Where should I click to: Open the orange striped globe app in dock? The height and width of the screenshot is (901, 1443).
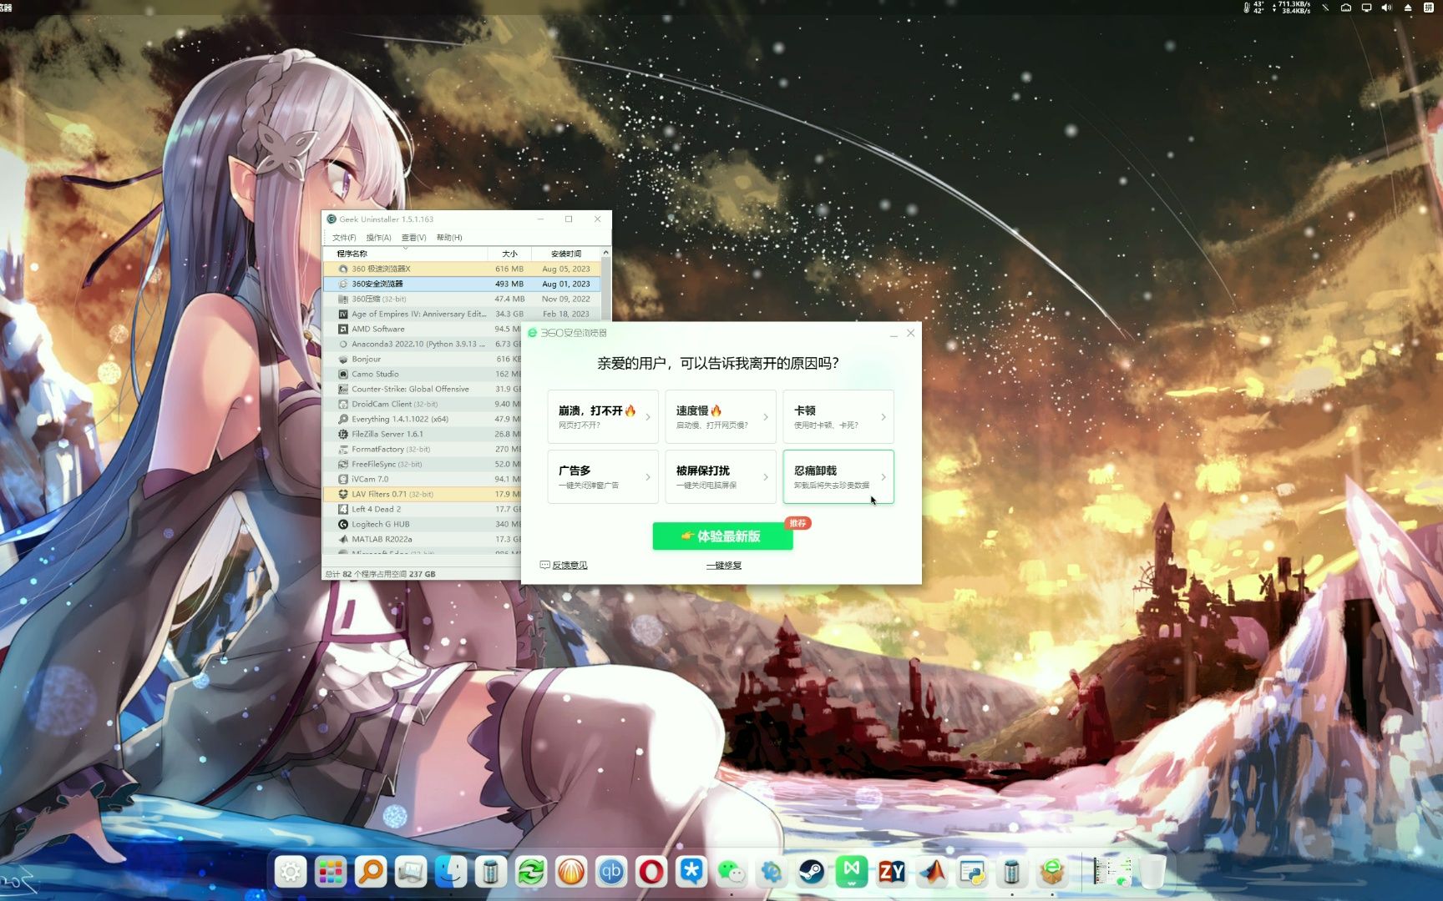point(571,873)
